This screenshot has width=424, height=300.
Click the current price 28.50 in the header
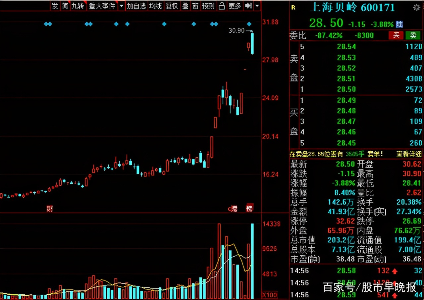[326, 23]
